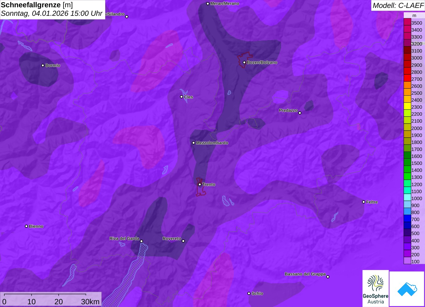
Task: Pick the 2300 m yellow legend swatch
Action: tap(407, 106)
